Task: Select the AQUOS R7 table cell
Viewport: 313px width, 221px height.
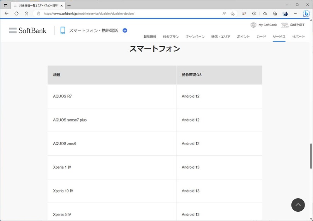Action: click(x=112, y=96)
